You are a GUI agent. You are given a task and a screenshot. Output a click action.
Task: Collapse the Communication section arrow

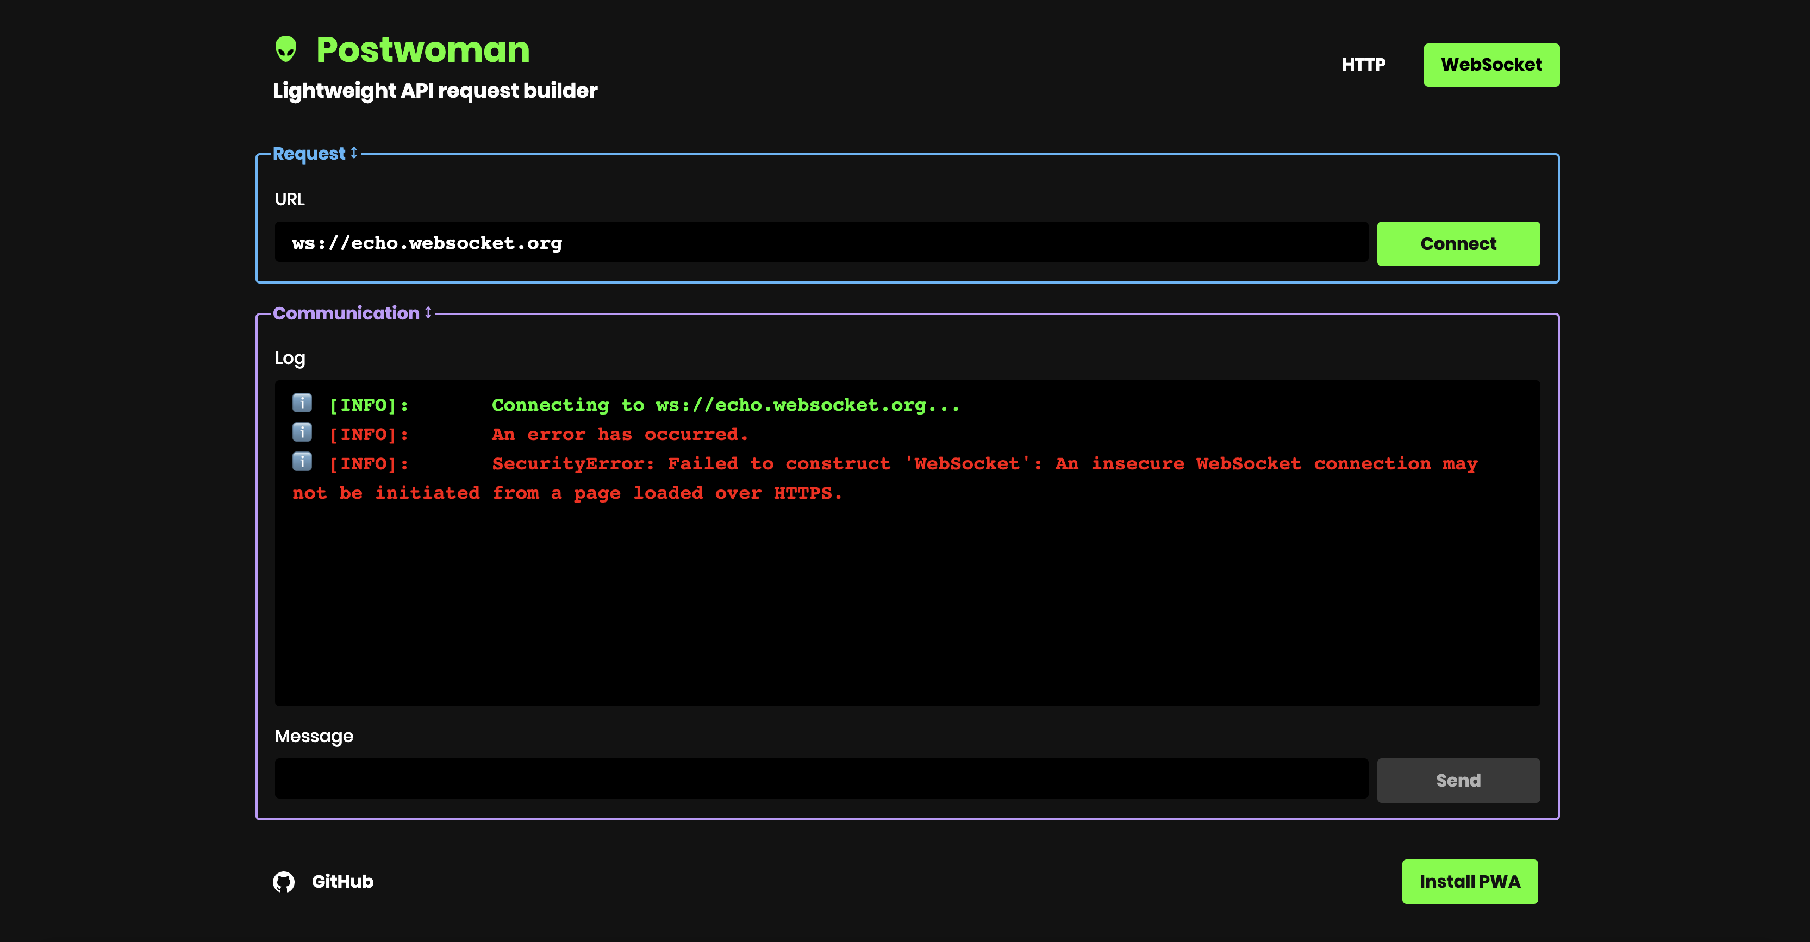point(428,312)
